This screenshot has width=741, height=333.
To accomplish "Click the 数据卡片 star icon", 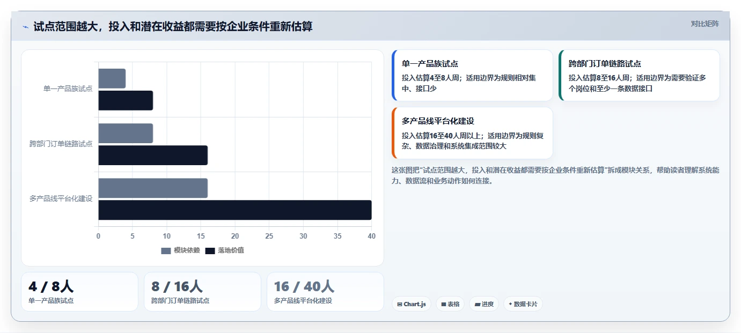I will pyautogui.click(x=510, y=304).
